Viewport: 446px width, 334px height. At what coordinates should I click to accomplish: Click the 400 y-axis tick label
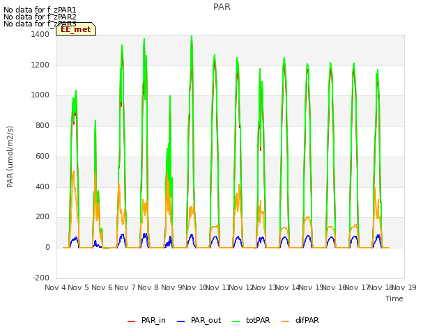coord(43,186)
